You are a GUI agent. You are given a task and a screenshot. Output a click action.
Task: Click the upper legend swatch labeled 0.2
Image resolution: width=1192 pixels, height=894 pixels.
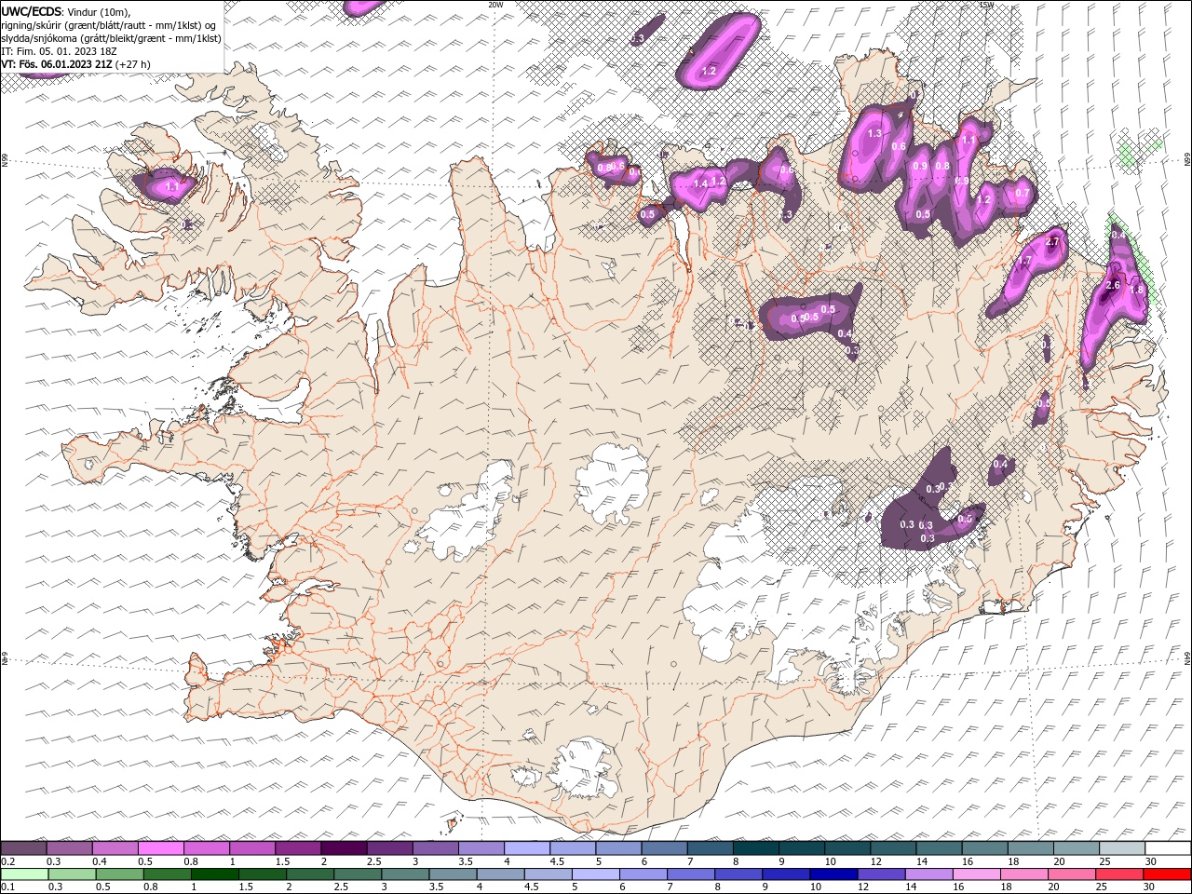click(x=23, y=848)
